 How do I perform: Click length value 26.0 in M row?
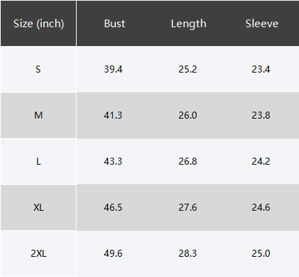tap(187, 115)
